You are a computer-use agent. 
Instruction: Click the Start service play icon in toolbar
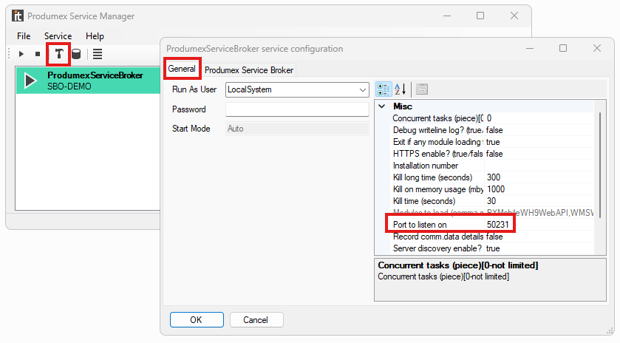tap(21, 54)
